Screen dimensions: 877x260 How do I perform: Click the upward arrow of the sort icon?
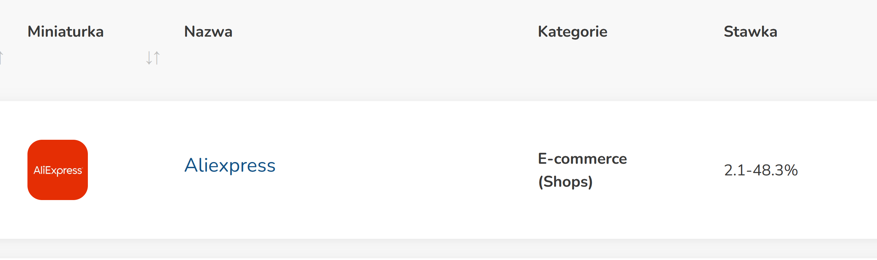coord(157,58)
